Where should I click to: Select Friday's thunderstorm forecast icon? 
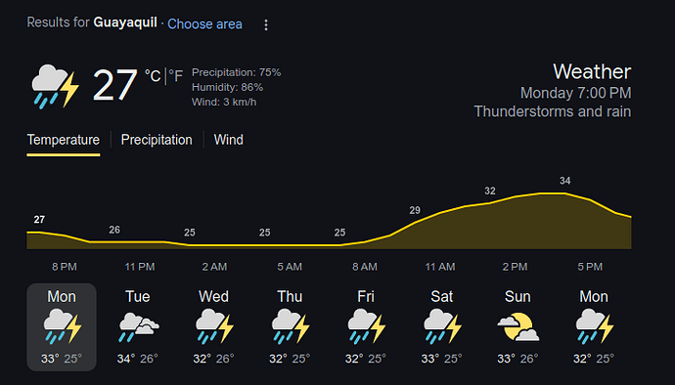click(366, 326)
